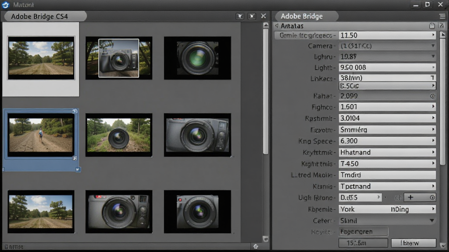Click the thumbnail grid vertical scrollbar thumb
The width and height of the screenshot is (449, 252).
click(x=266, y=91)
